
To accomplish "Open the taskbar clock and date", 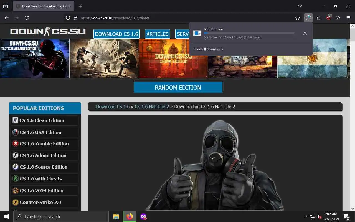I will pyautogui.click(x=331, y=216).
